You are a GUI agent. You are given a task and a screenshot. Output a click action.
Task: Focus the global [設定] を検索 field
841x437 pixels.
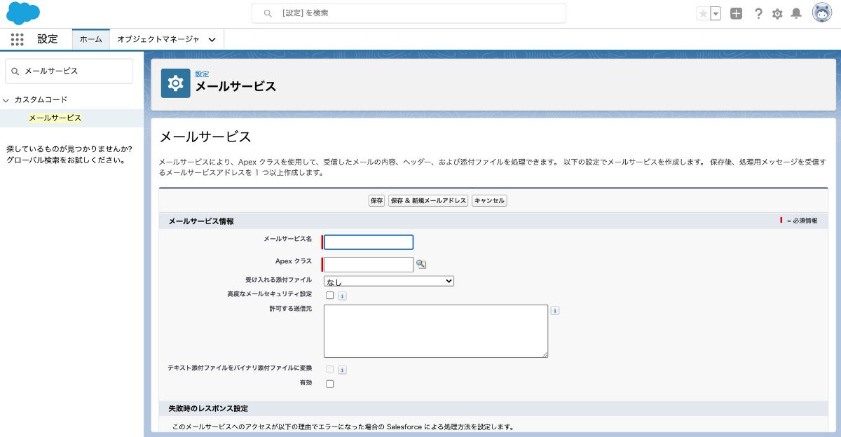pyautogui.click(x=409, y=13)
